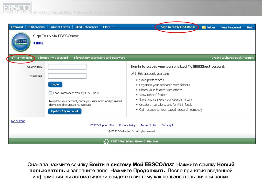Click 'Create email alerts and/or RSS feeds' text
This screenshot has width=262, height=196.
[x=166, y=105]
